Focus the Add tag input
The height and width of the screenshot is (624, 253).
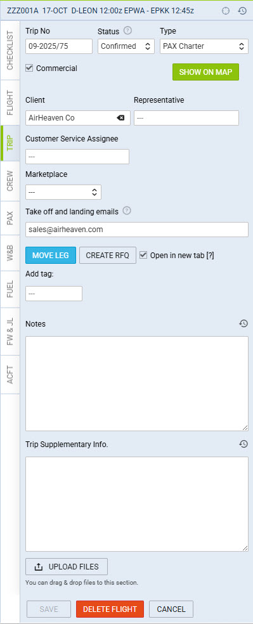pyautogui.click(x=54, y=294)
